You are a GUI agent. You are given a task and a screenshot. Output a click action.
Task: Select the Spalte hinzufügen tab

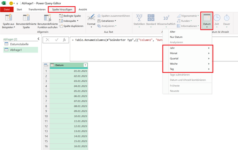62,9
